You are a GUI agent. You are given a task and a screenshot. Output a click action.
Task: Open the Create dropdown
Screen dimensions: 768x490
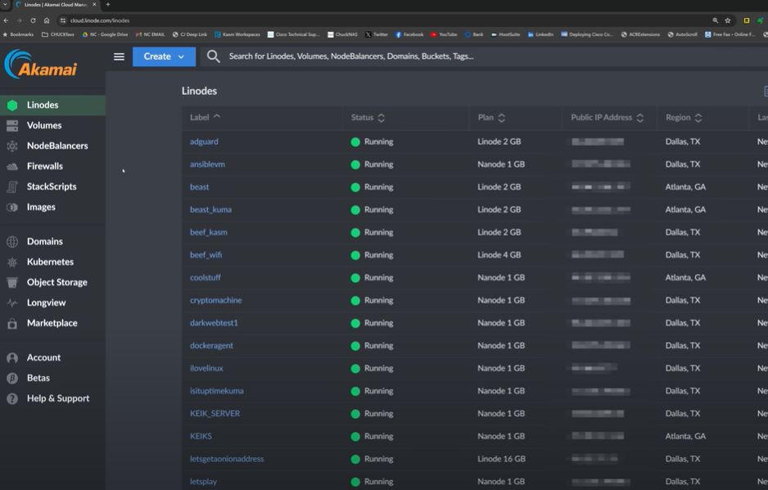coord(163,56)
